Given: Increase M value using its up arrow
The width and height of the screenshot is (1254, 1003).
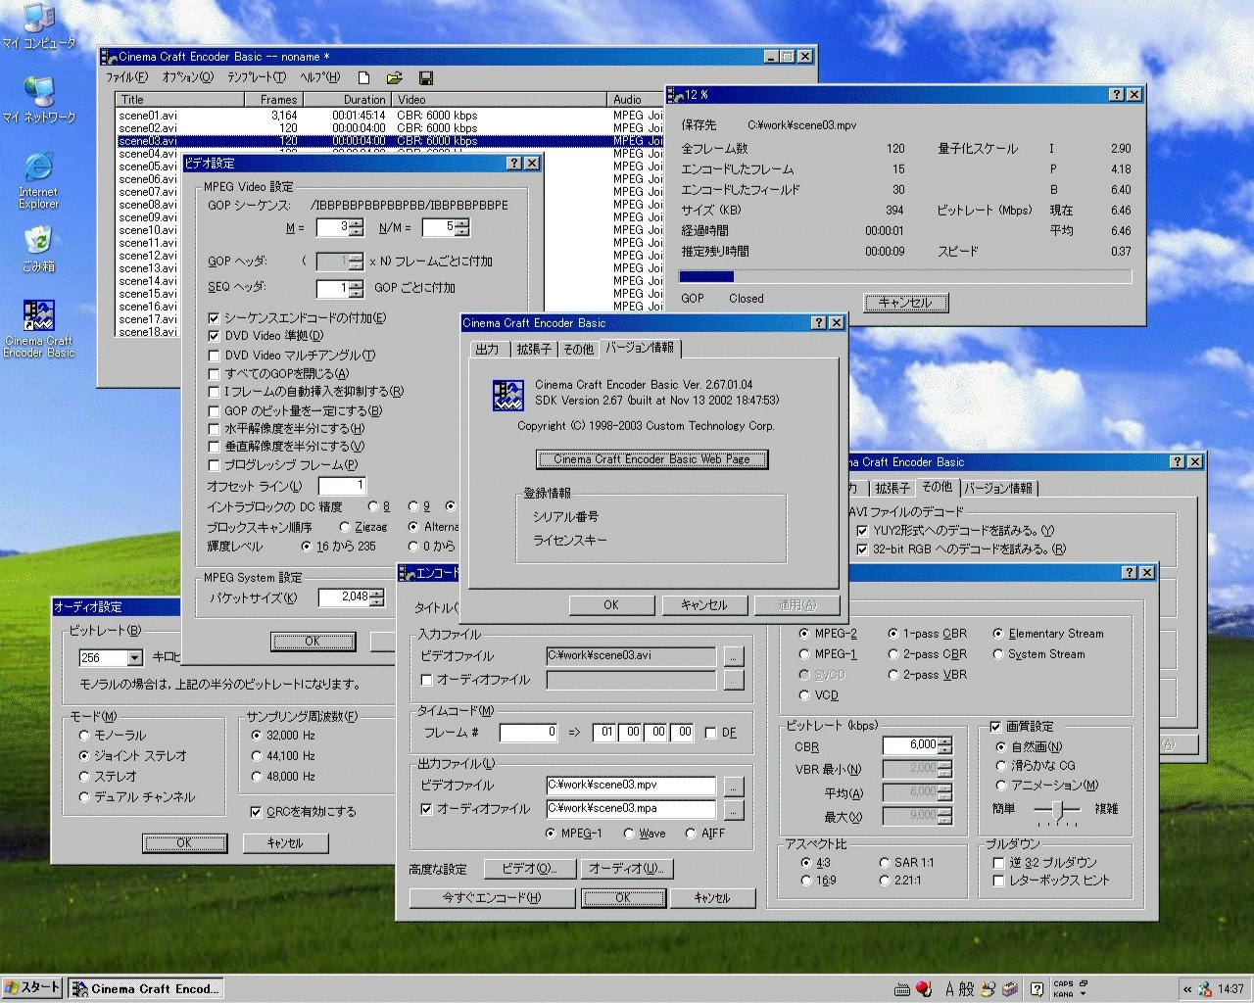Looking at the screenshot, I should [357, 223].
